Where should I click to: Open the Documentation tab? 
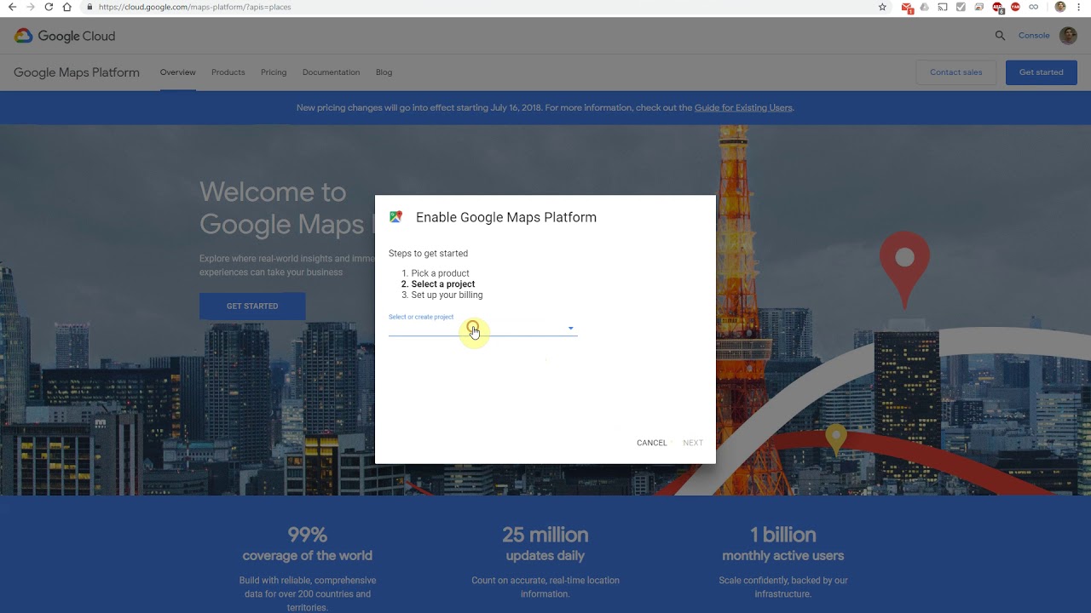coord(331,72)
